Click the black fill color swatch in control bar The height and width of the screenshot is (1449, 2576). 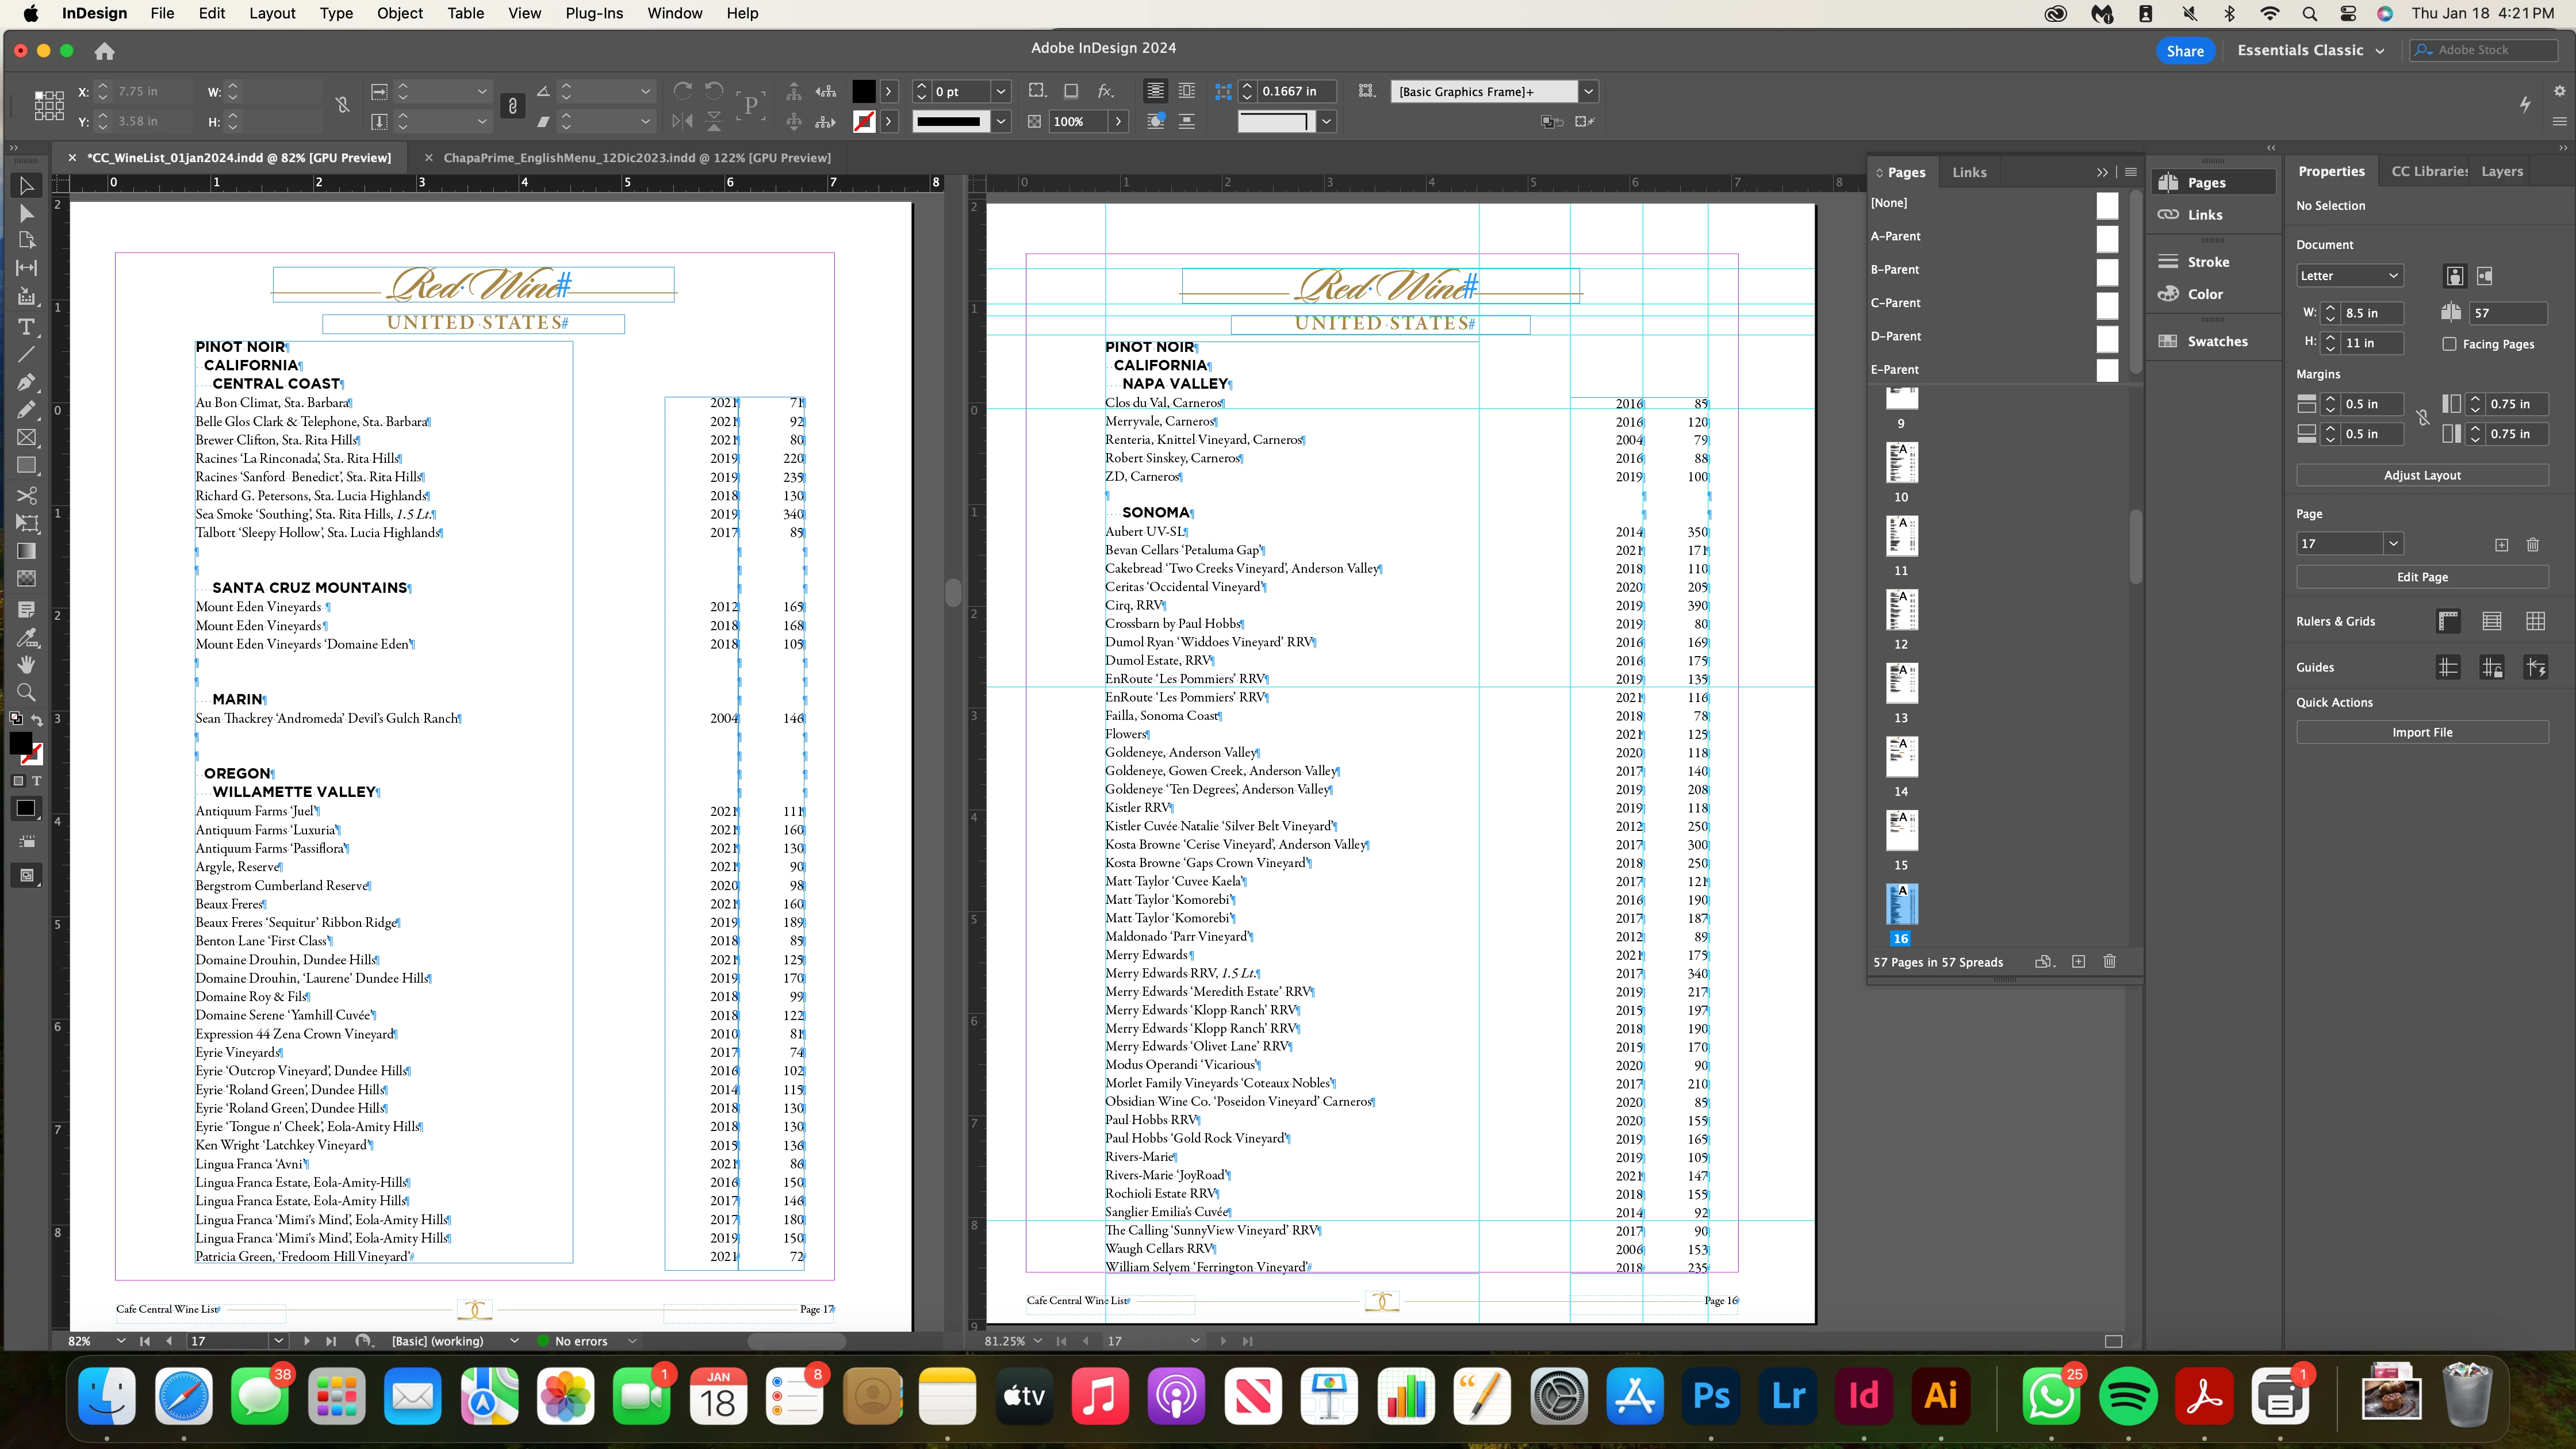(x=864, y=91)
